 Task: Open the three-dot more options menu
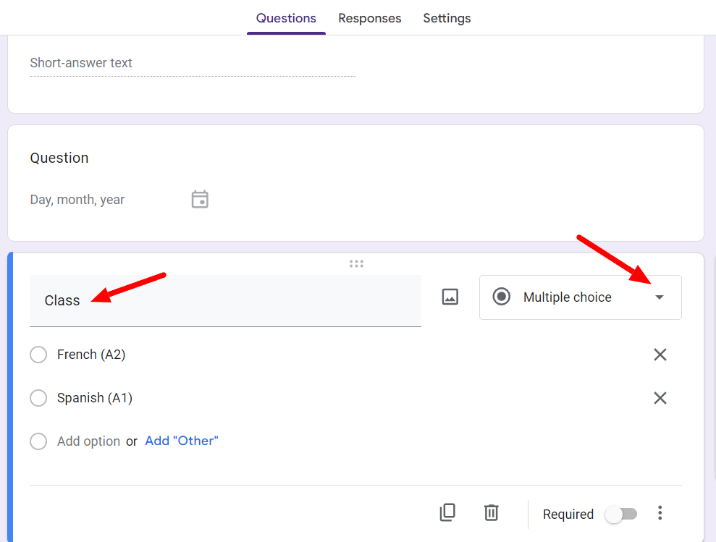(660, 513)
